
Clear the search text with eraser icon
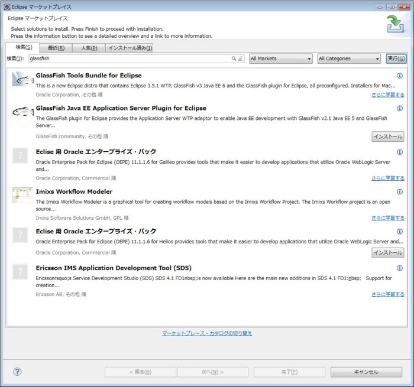click(x=240, y=58)
